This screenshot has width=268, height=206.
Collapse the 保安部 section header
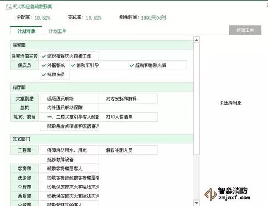(x=102, y=45)
